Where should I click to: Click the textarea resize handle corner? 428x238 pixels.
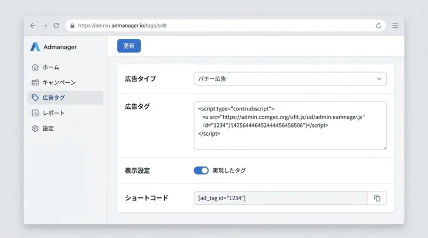point(385,148)
